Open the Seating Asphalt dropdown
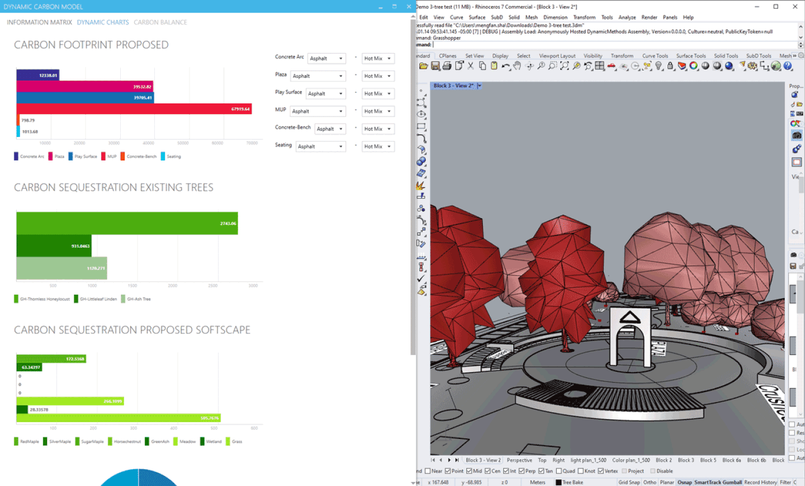Image resolution: width=805 pixels, height=486 pixels. click(320, 147)
